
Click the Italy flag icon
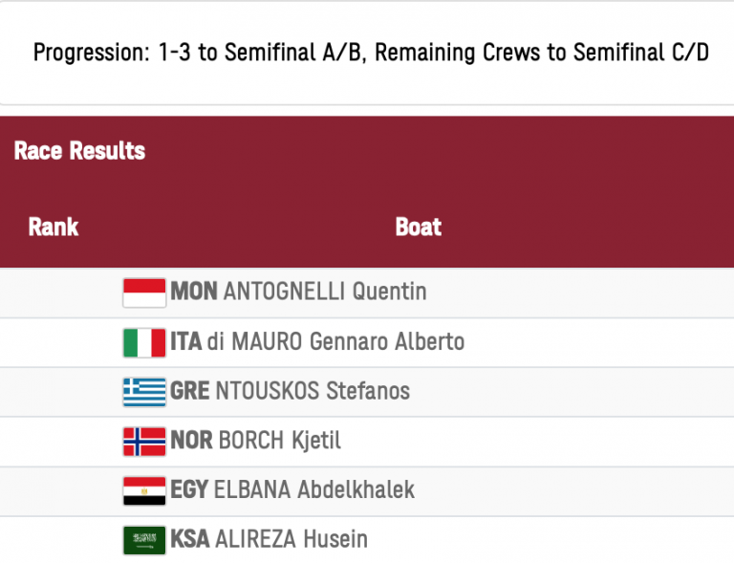click(144, 342)
